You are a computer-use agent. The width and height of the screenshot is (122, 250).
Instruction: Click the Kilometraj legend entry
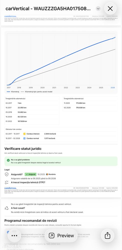click(x=11, y=92)
